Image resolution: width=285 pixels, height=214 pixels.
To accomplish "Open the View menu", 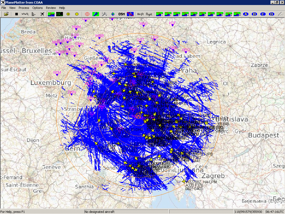I will pyautogui.click(x=12, y=8).
